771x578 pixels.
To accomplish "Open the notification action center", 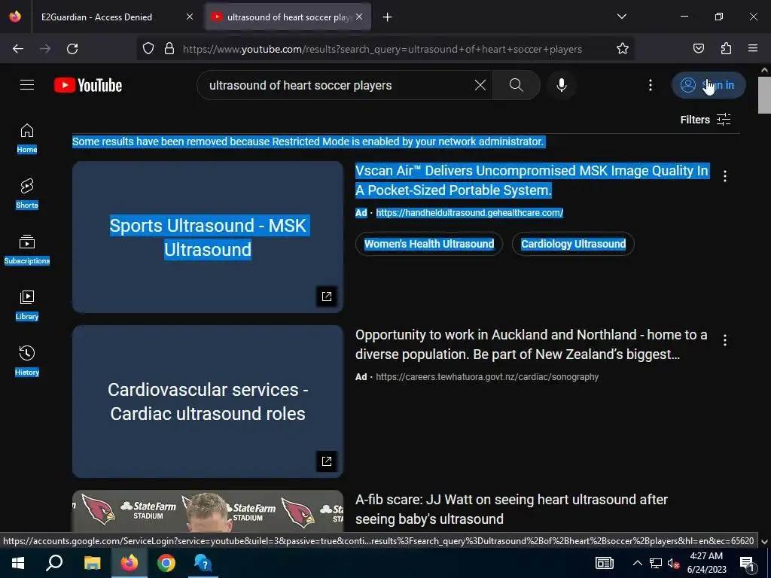I will (x=748, y=563).
